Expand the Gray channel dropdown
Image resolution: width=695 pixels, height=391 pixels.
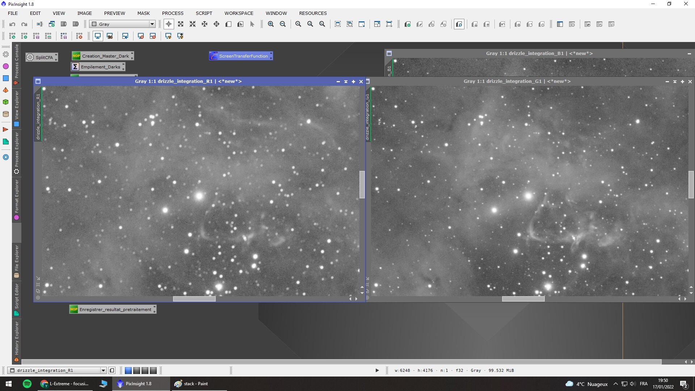152,24
